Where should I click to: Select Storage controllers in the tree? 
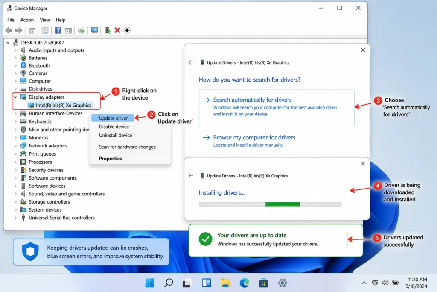point(49,201)
